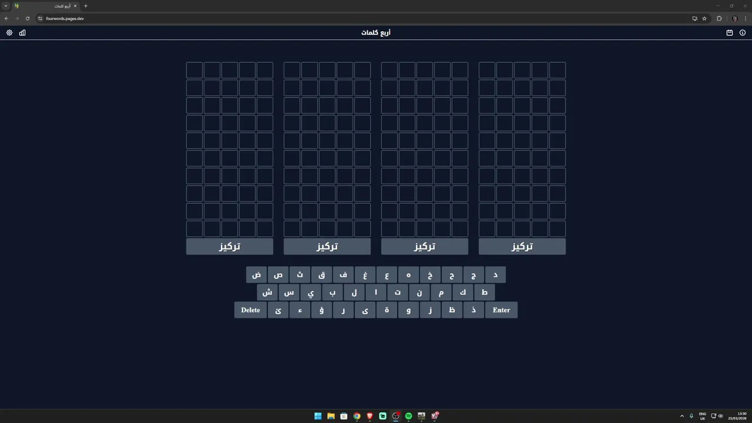Tap the ح key on the keyboard
Viewport: 752px width, 423px height.
coord(452,275)
